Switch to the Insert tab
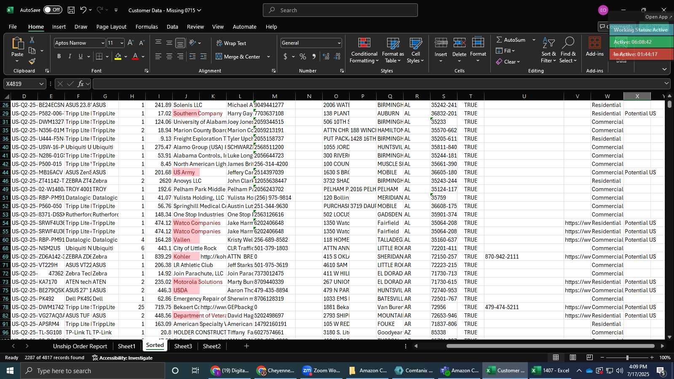 tap(59, 27)
